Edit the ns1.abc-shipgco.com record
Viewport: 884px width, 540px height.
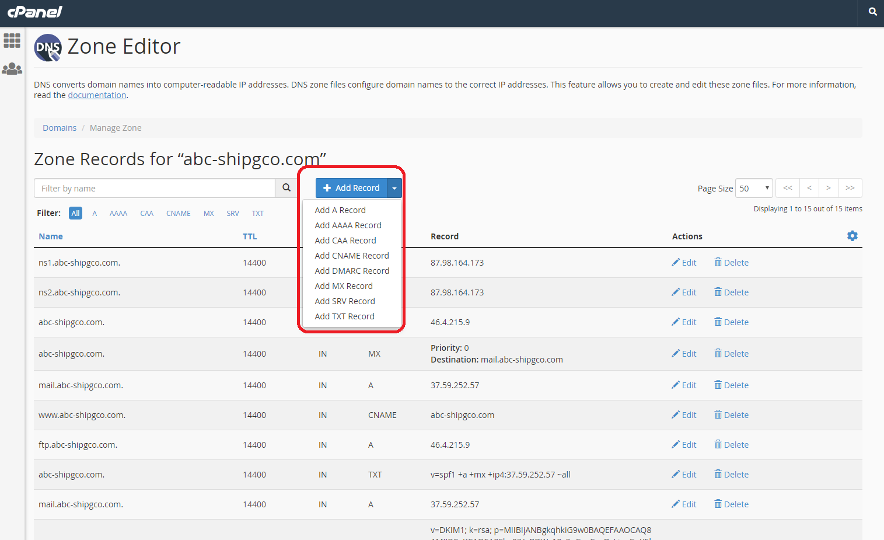[684, 263]
